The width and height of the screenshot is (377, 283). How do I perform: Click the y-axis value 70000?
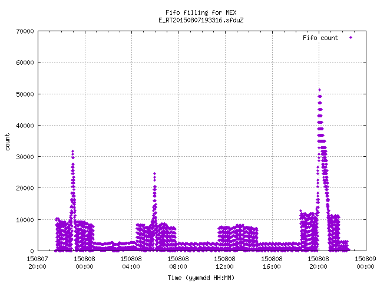pyautogui.click(x=25, y=31)
